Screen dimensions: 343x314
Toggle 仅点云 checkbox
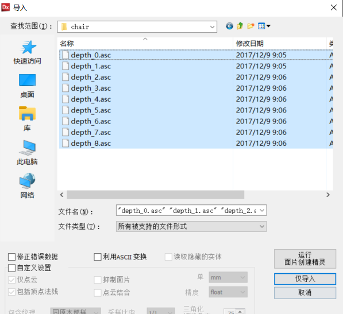(11, 280)
